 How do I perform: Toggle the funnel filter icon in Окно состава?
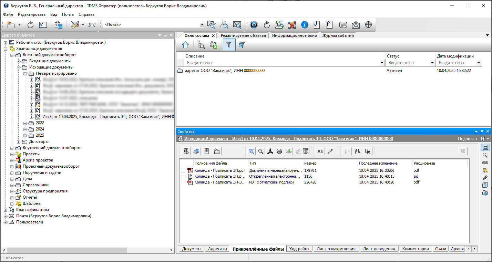(229, 45)
